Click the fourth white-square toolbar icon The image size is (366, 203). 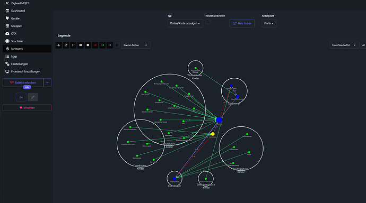81,45
